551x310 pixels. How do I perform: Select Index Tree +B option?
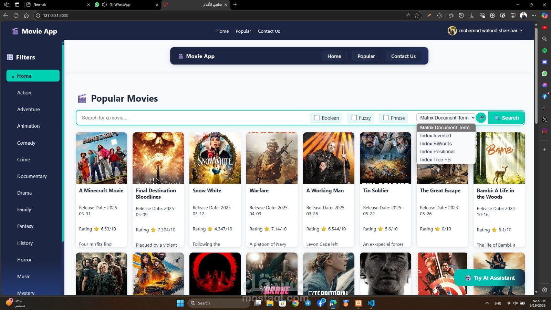coord(446,159)
